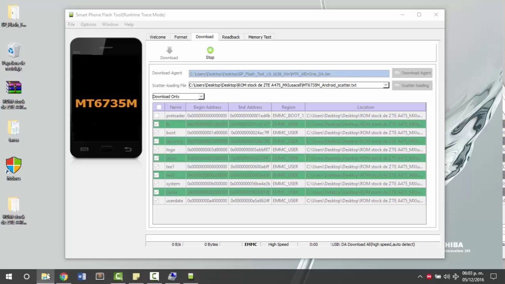Click the 0 Bytes status bar entry
The image size is (505, 284).
tap(211, 245)
